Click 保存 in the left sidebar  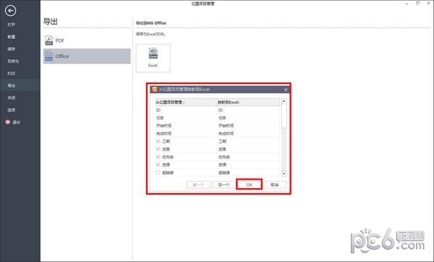pyautogui.click(x=12, y=49)
